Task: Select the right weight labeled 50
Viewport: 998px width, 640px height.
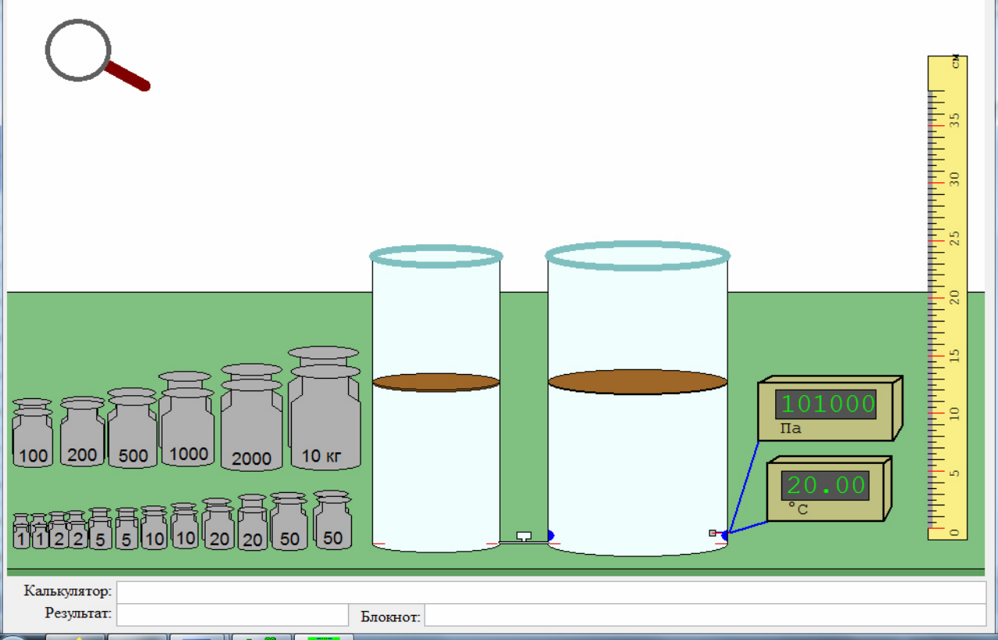Action: click(332, 520)
